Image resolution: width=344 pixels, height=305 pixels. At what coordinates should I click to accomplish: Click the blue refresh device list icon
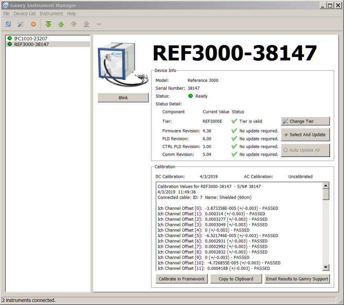[x=8, y=24]
